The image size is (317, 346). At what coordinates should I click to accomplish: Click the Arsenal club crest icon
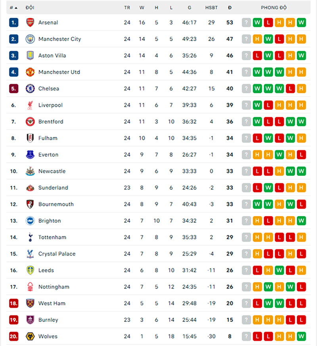tap(30, 23)
